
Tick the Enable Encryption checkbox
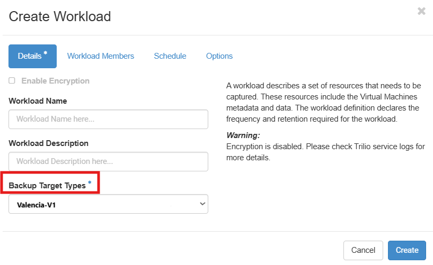[x=12, y=80]
